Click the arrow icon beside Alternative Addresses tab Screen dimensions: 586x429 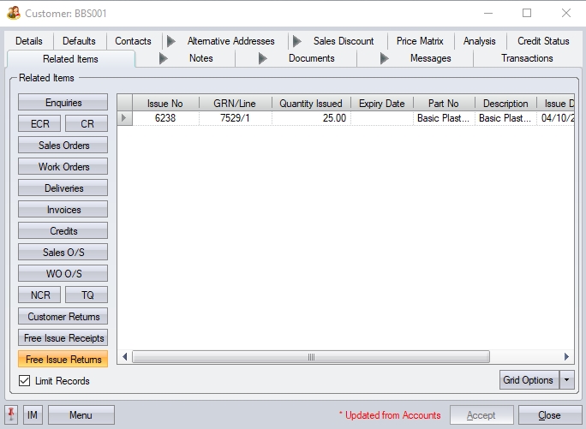tap(170, 41)
